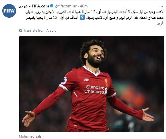Click the Standard Chartered sponsor text
Screen dimensions: 166x139
pyautogui.click(x=94, y=89)
